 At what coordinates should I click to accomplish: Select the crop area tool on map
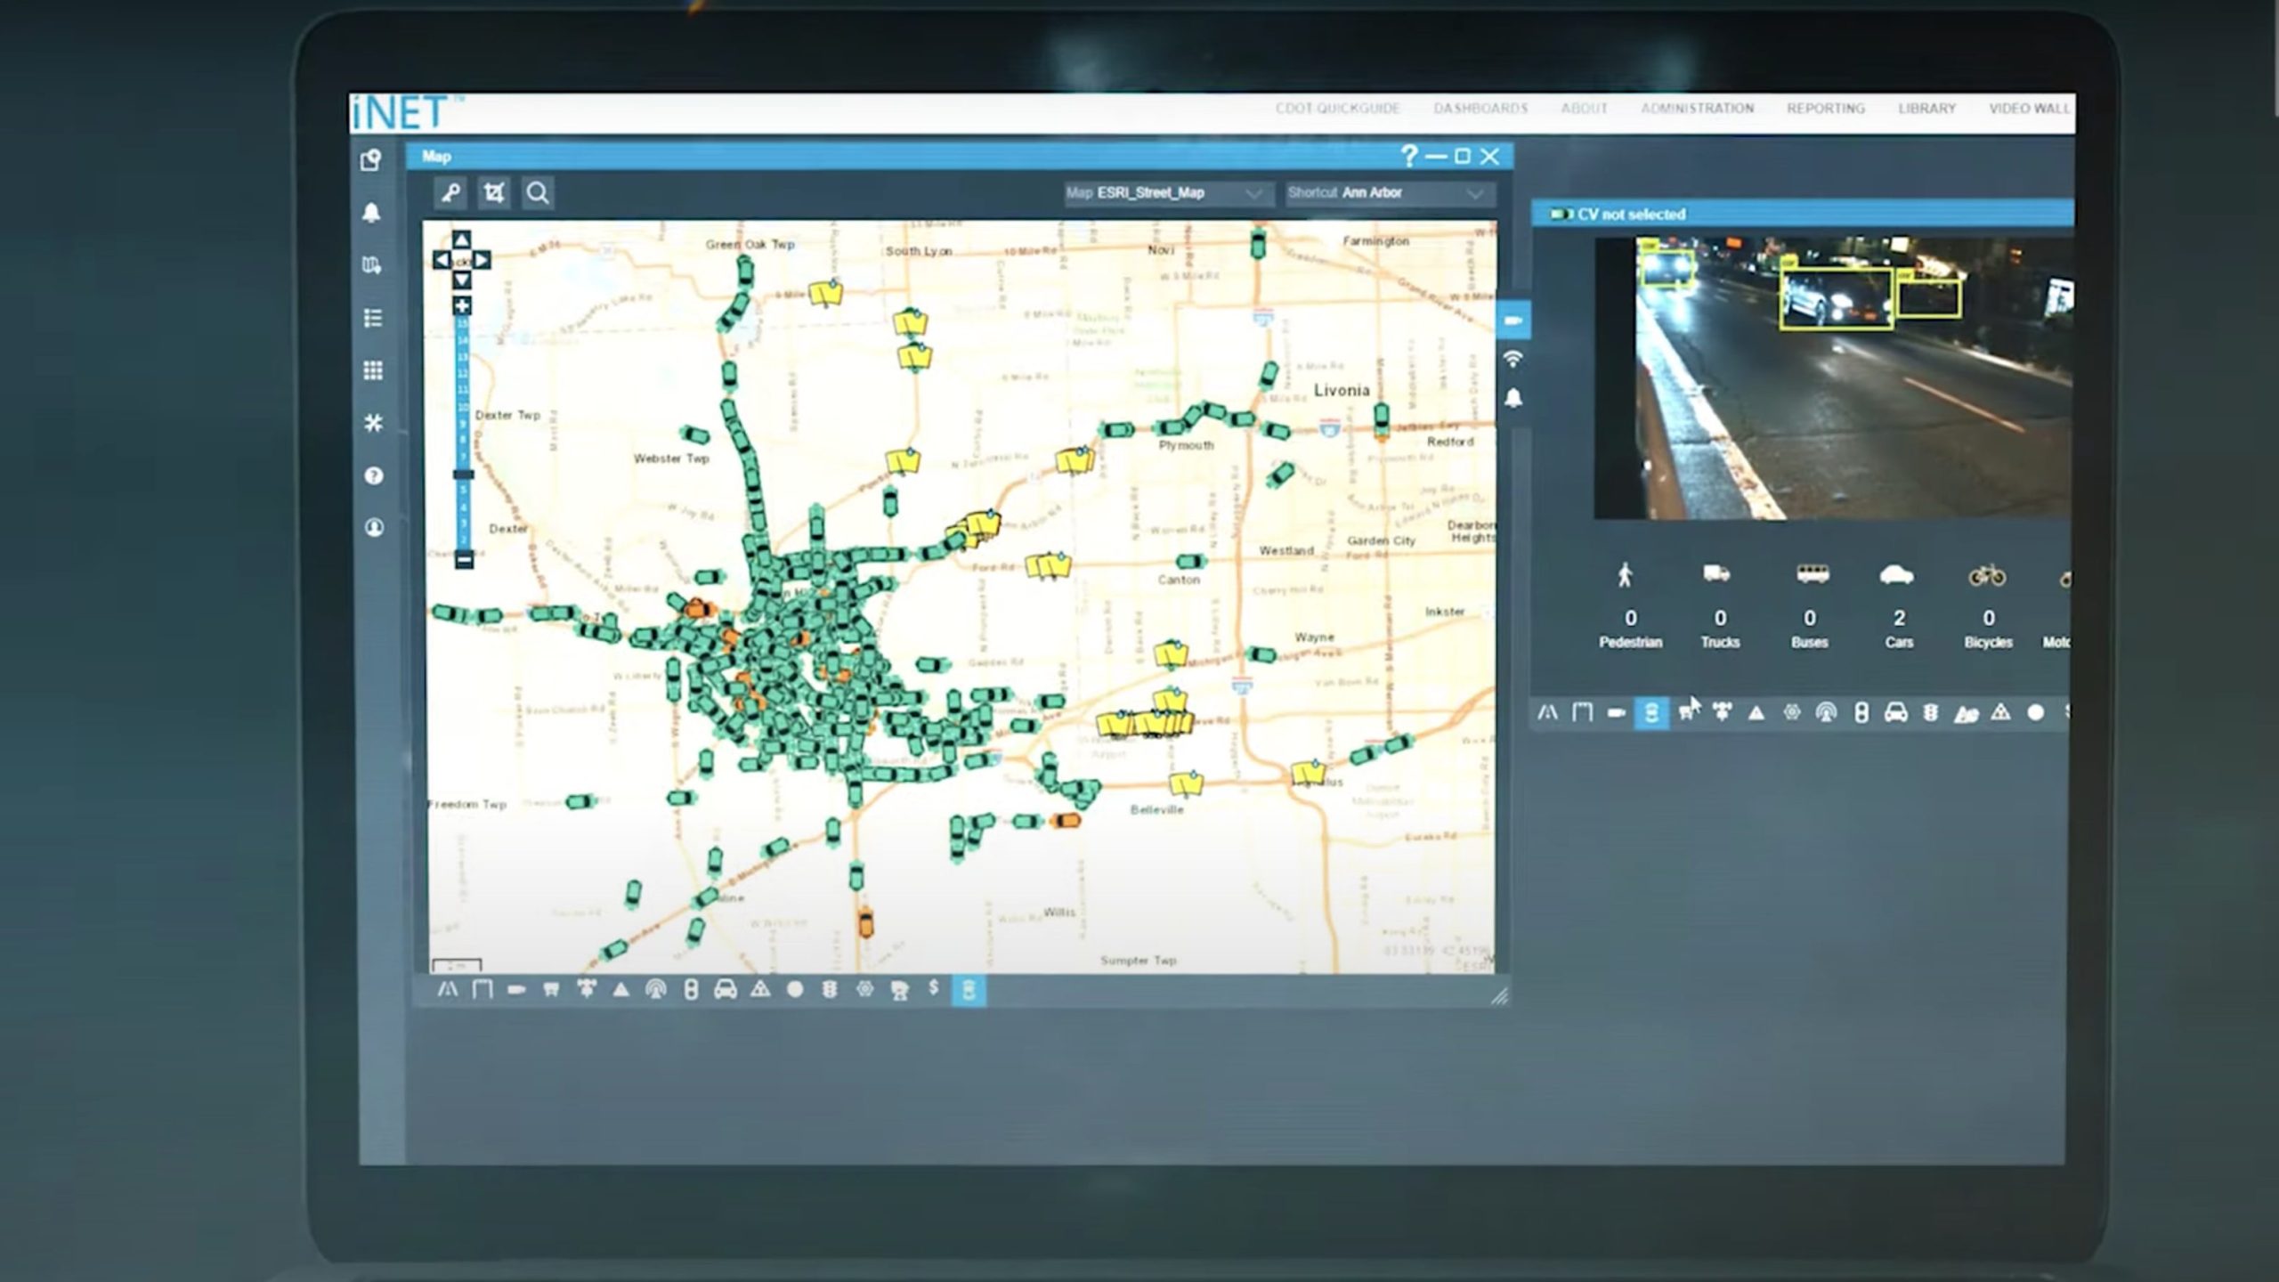(x=494, y=193)
